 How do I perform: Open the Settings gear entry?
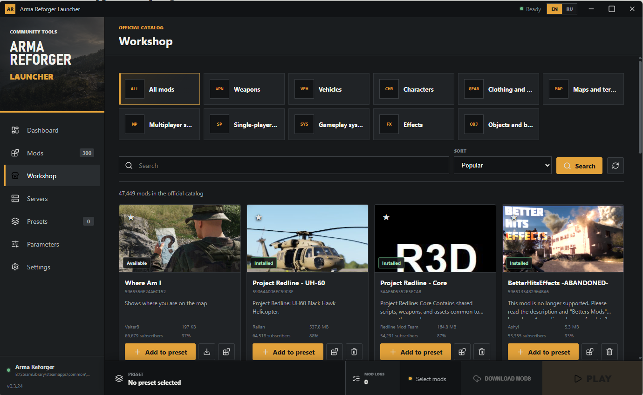coord(52,267)
